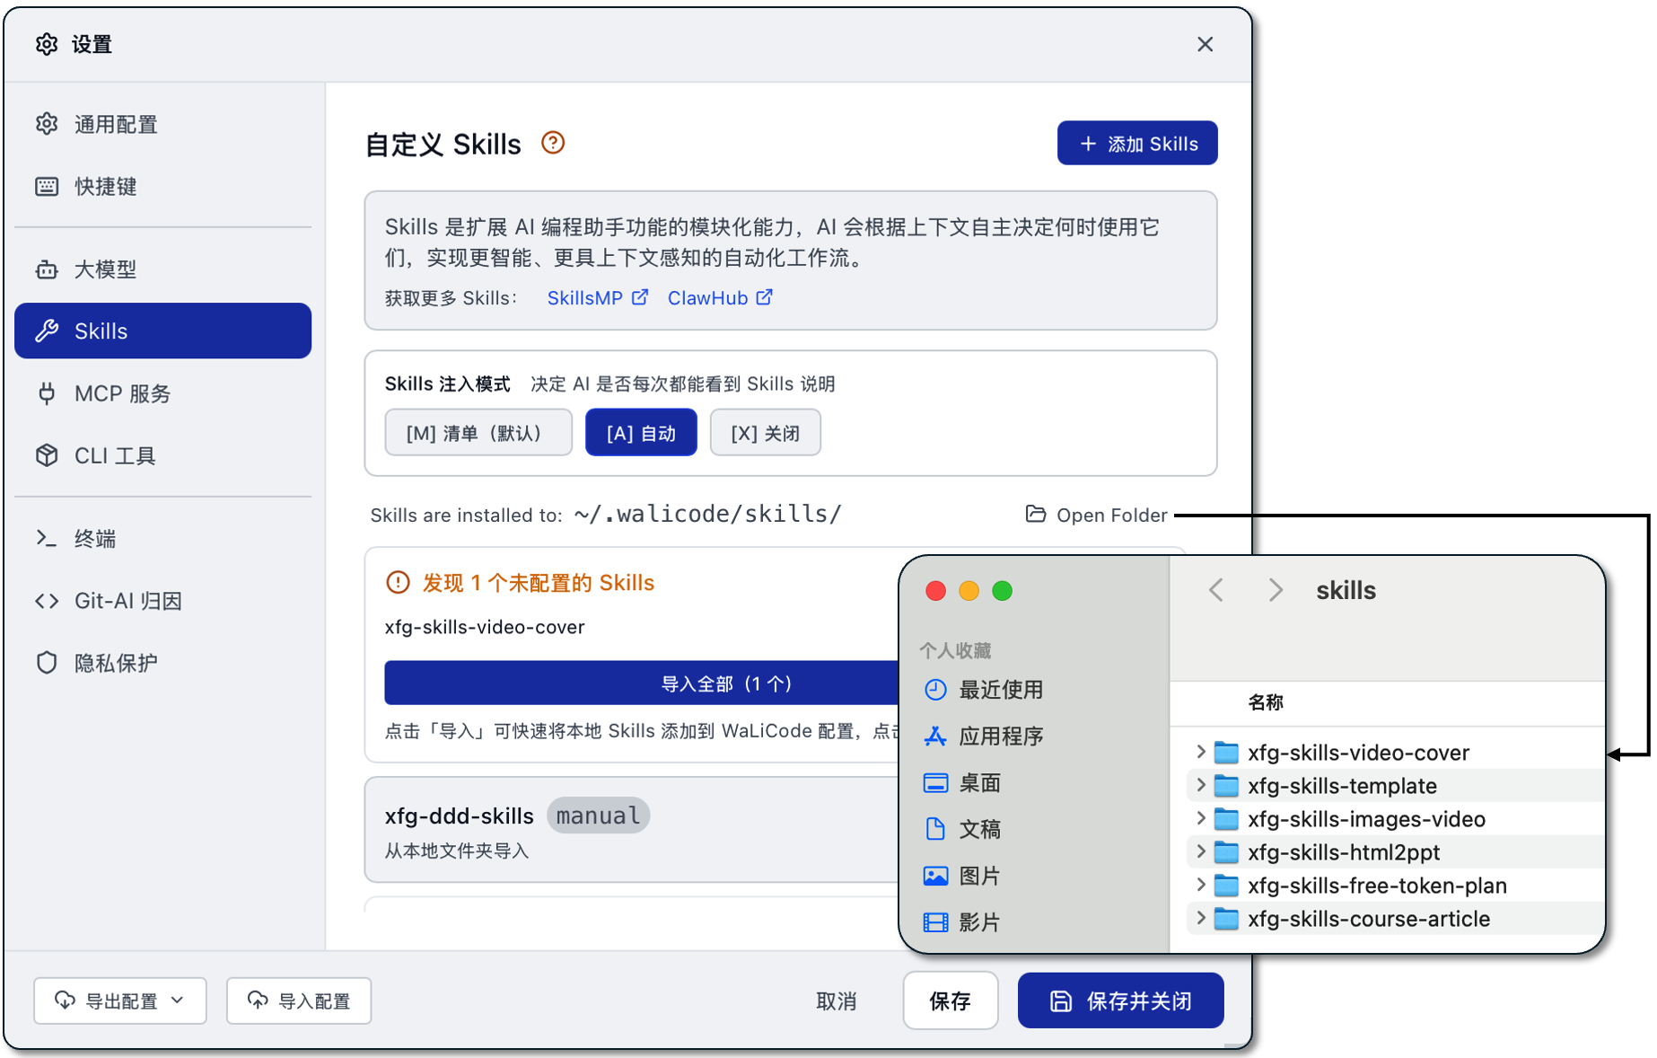Image resolution: width=1657 pixels, height=1058 pixels.
Task: Click 保存并关闭 button
Action: click(x=1120, y=1001)
